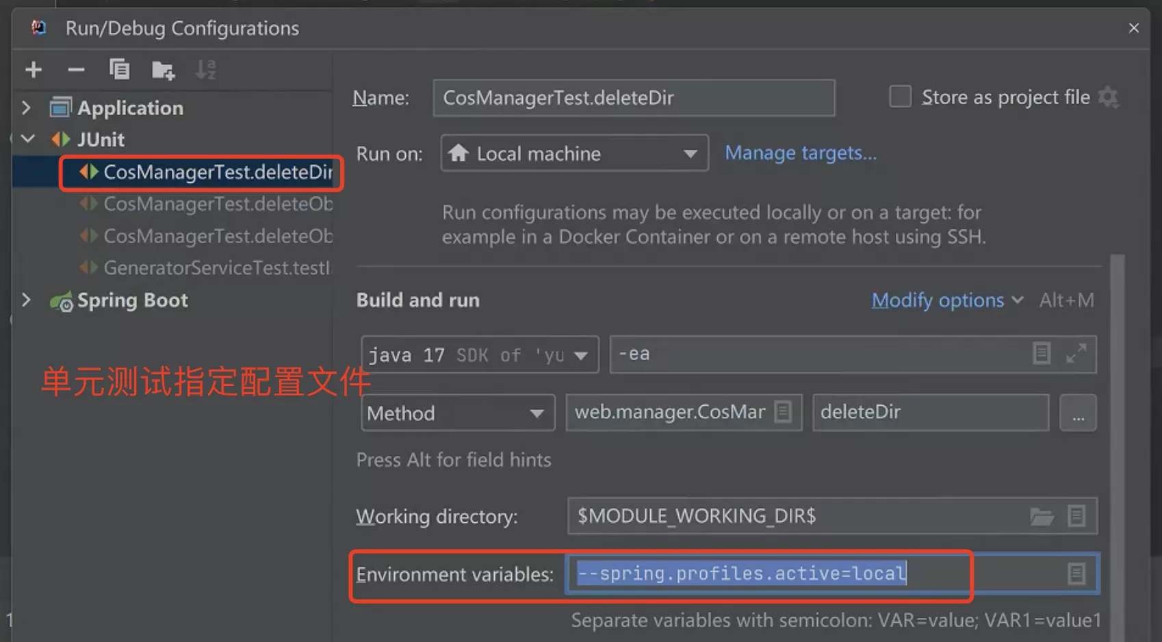Copy the selected configuration
The height and width of the screenshot is (642, 1162).
click(x=119, y=69)
